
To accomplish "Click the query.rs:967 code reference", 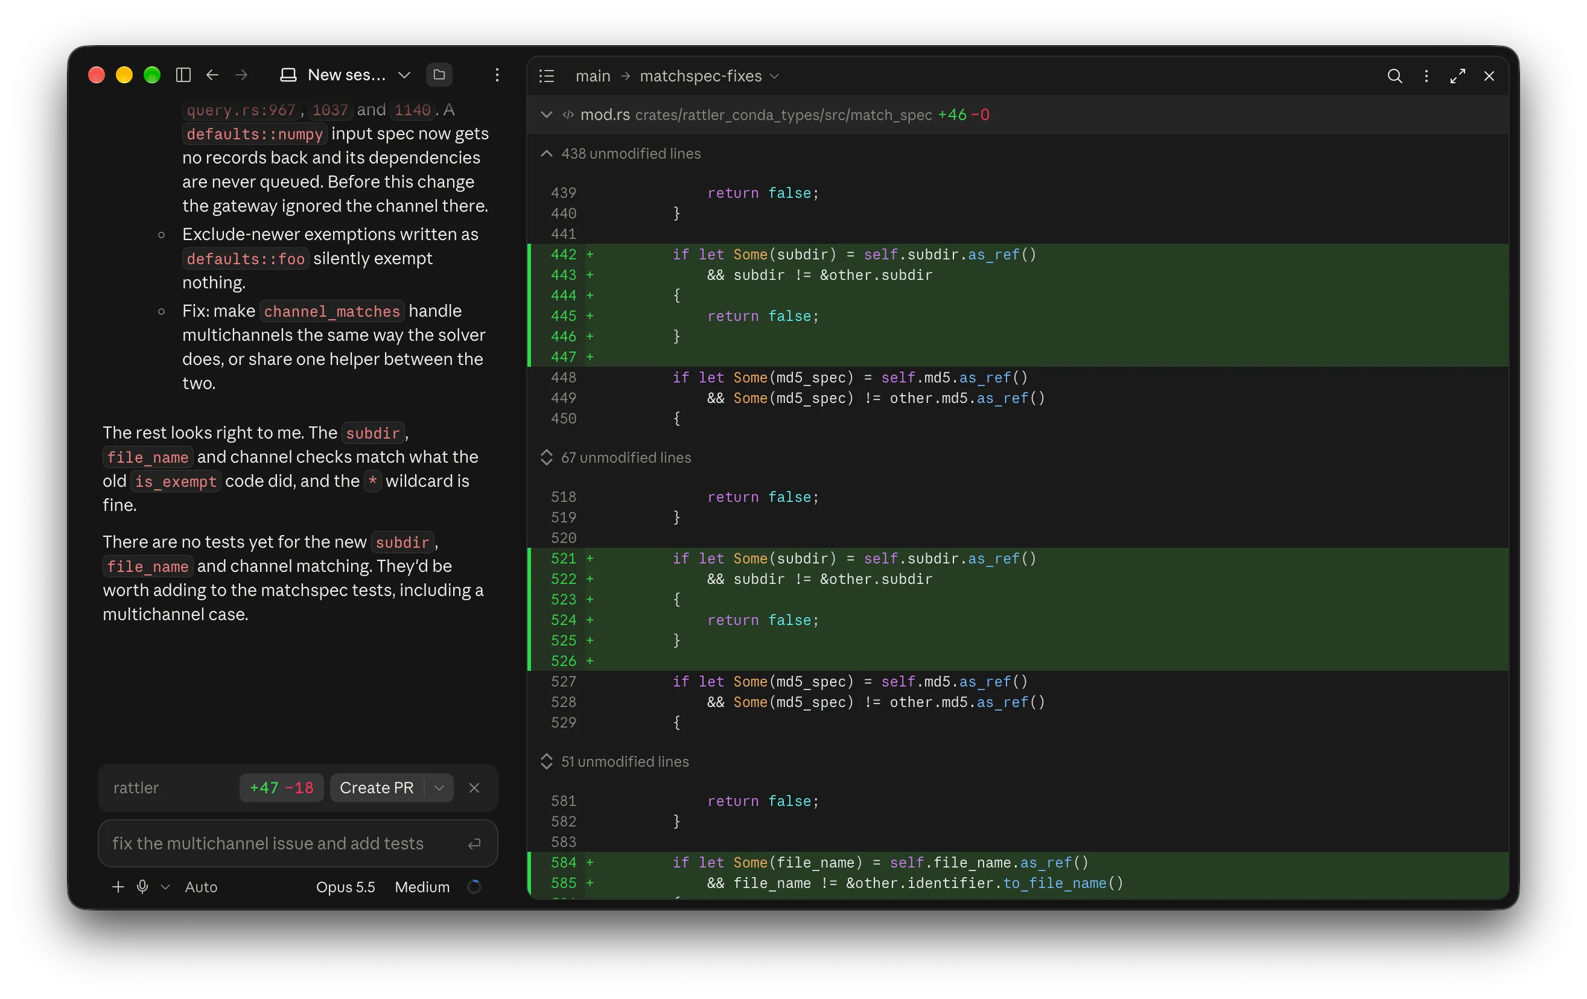I will tap(241, 109).
